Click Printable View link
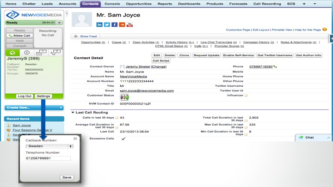 282,30
